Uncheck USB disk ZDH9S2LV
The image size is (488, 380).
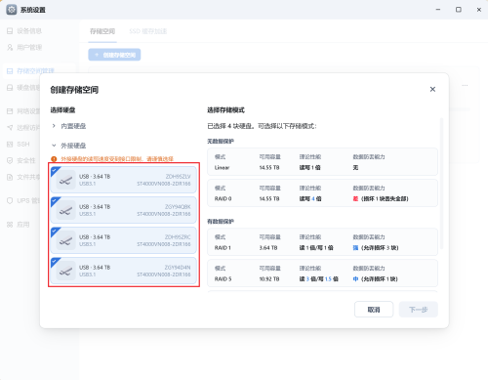(123, 180)
